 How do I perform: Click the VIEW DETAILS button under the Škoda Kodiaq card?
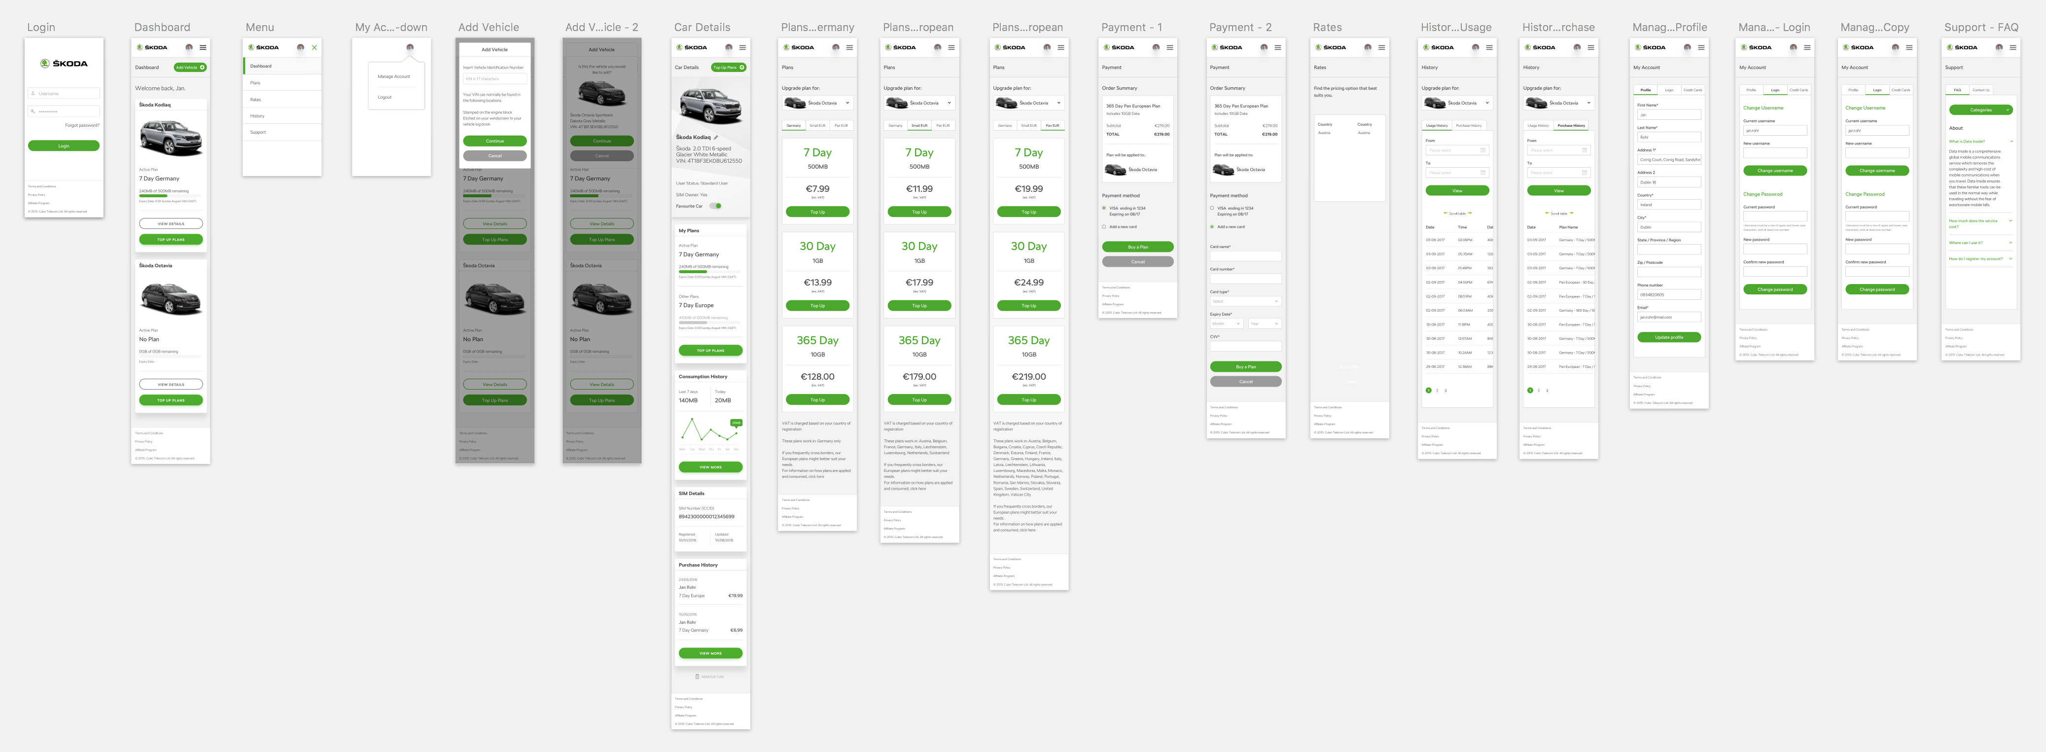pyautogui.click(x=171, y=224)
